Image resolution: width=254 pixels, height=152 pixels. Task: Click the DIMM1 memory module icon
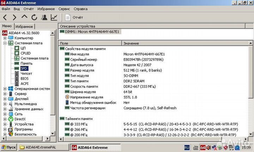point(62,31)
